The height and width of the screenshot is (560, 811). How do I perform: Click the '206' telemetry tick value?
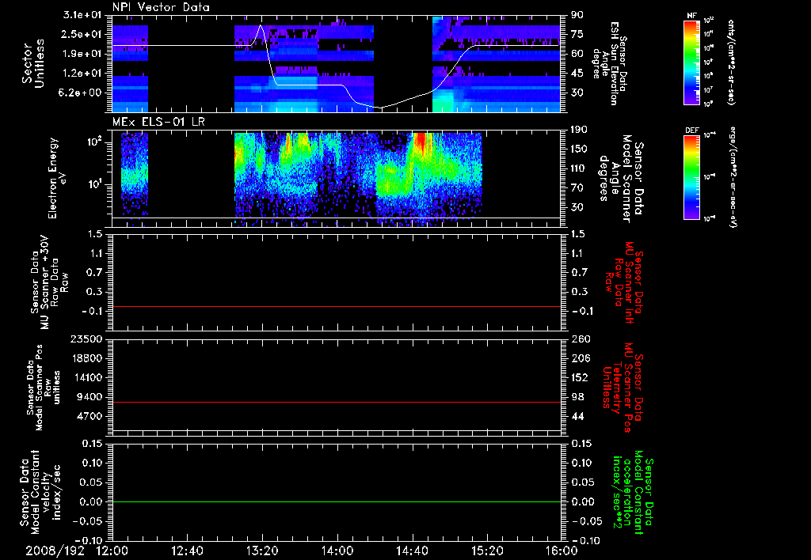tap(580, 358)
